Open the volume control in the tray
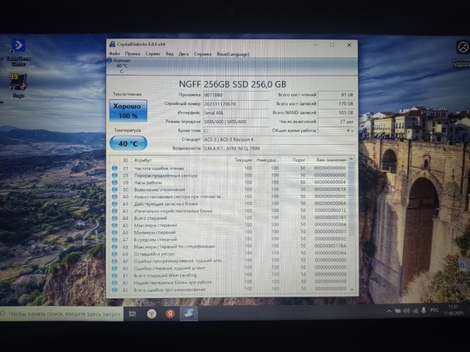 tap(406, 311)
